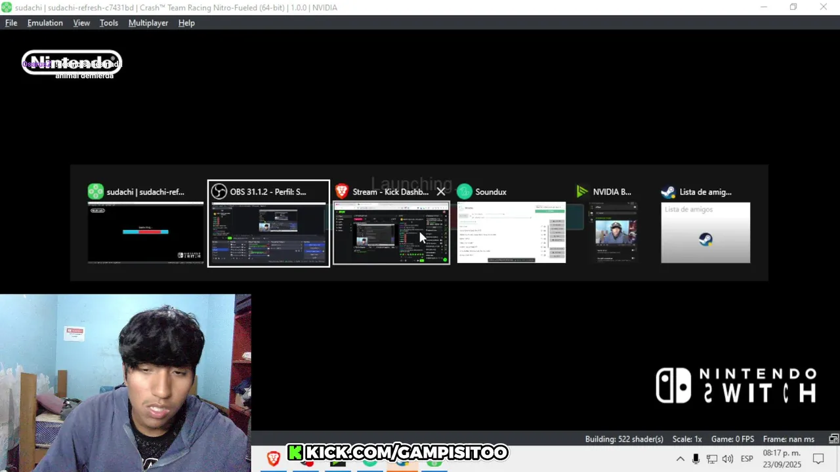Click the green Soundux icon in the task switcher
The height and width of the screenshot is (472, 840).
point(465,191)
